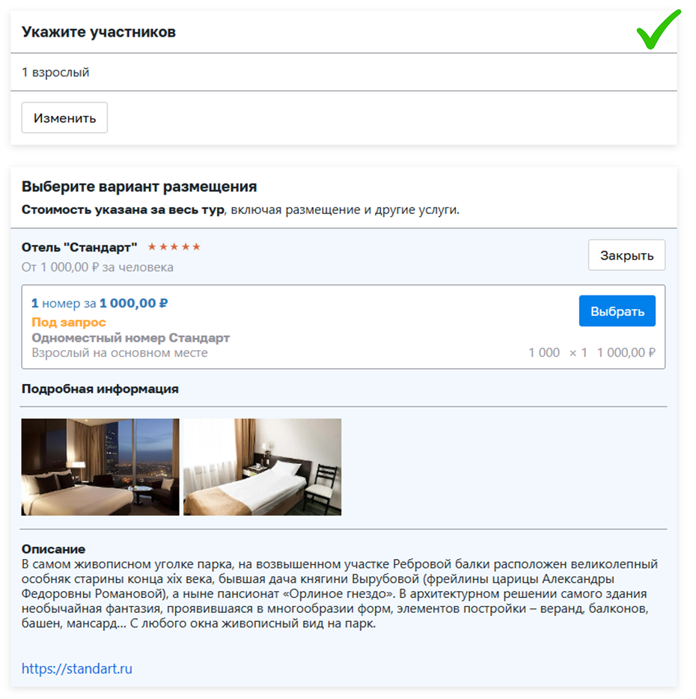The height and width of the screenshot is (699, 696).
Task: Click the five-star rating of the hotel
Action: pos(174,246)
